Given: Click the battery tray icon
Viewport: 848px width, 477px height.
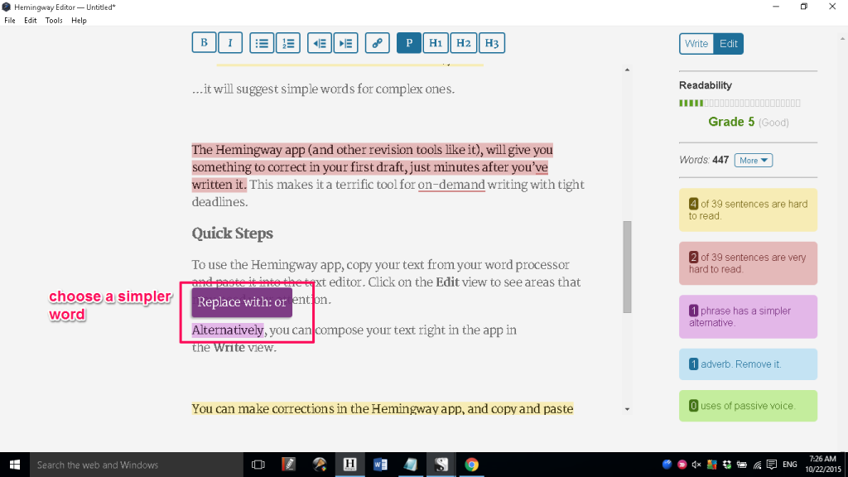Looking at the screenshot, I should [742, 465].
